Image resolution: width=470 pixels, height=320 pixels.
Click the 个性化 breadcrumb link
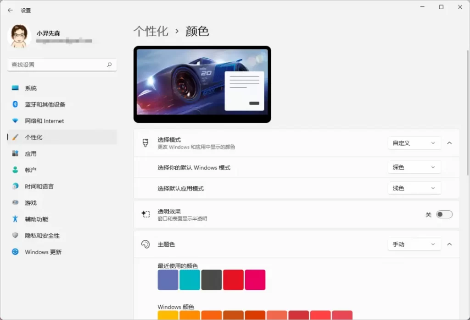tap(151, 32)
